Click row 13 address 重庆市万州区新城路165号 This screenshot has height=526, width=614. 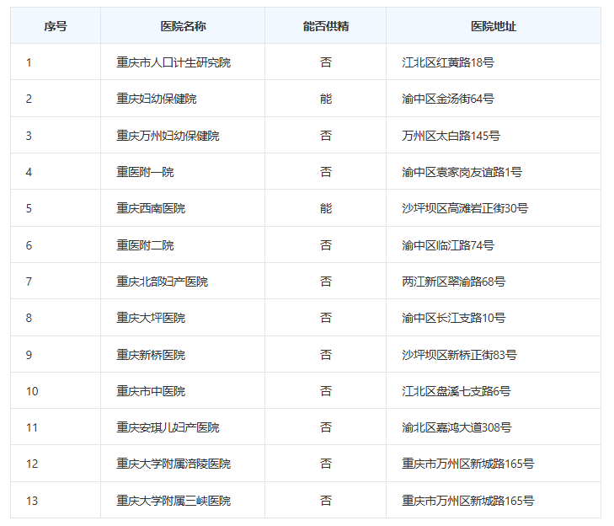point(468,501)
